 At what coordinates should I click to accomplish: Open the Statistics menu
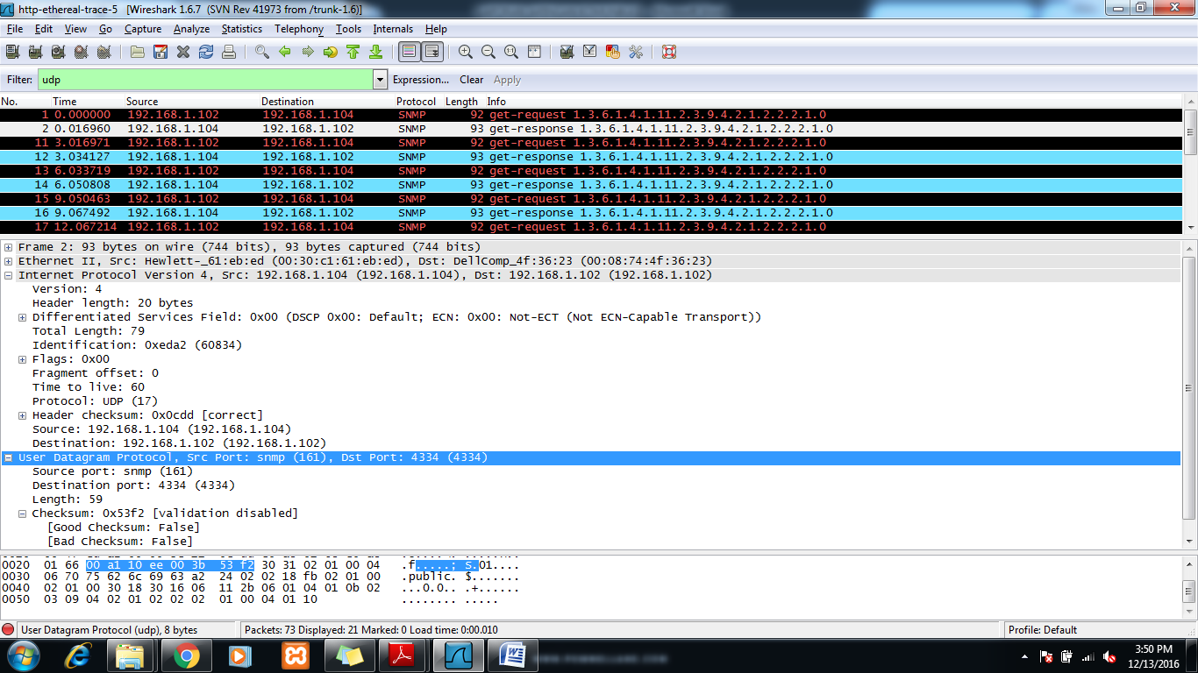241,29
